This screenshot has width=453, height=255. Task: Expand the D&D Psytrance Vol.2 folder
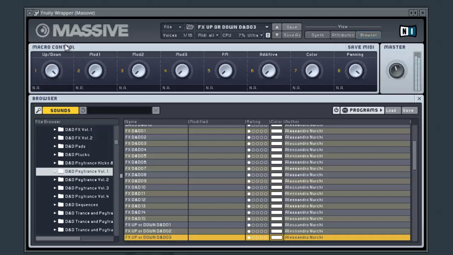point(55,180)
